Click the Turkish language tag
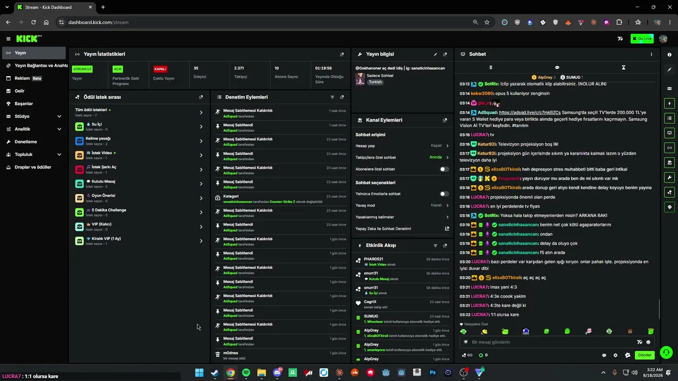The width and height of the screenshot is (678, 381). point(375,82)
